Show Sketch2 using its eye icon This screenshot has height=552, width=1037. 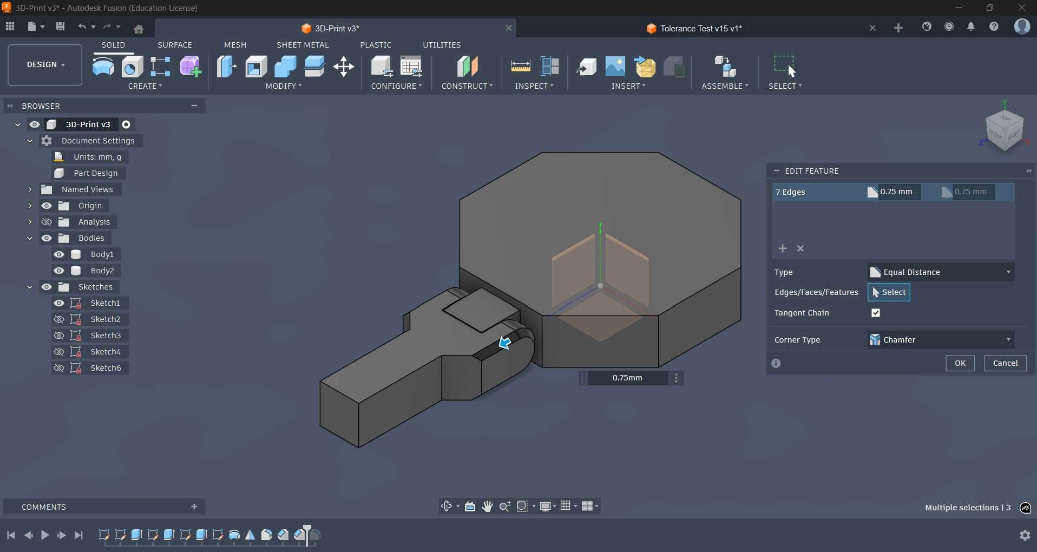click(x=59, y=319)
